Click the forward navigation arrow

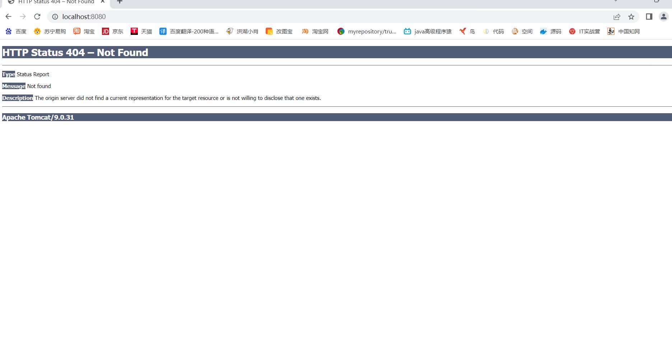23,17
